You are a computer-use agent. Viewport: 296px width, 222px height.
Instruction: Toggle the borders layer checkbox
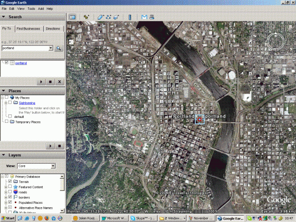click(10, 197)
